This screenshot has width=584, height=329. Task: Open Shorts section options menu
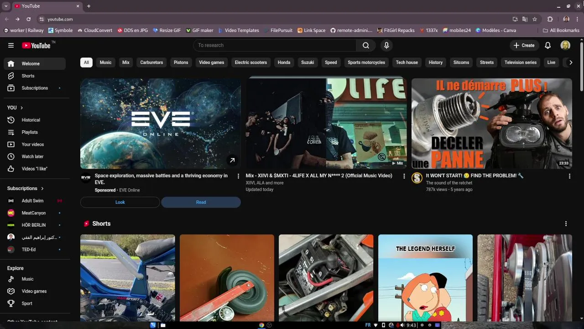tap(566, 223)
